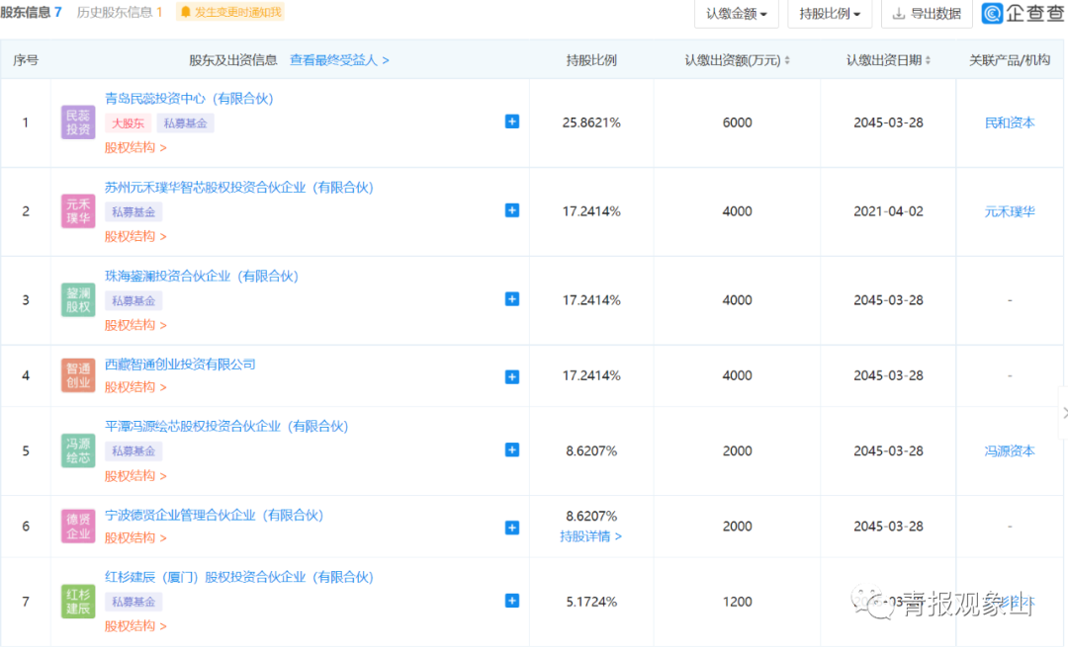The width and height of the screenshot is (1068, 651).
Task: Select the 1200 capital amount cell
Action: coord(737,602)
